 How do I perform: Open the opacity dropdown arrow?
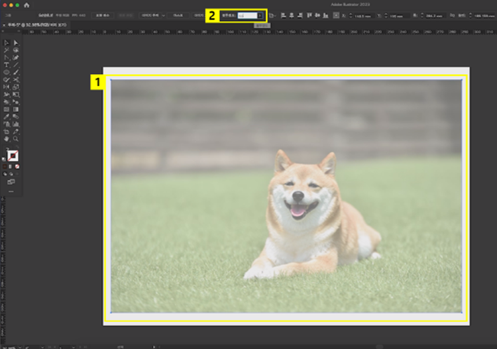[260, 15]
